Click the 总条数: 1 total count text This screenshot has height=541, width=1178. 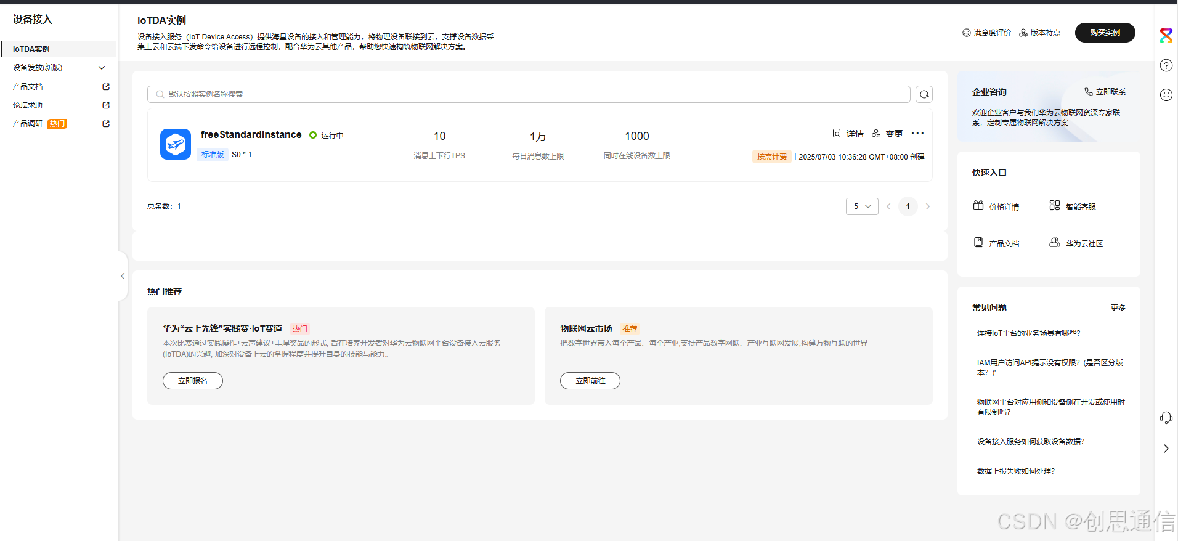pyautogui.click(x=164, y=206)
